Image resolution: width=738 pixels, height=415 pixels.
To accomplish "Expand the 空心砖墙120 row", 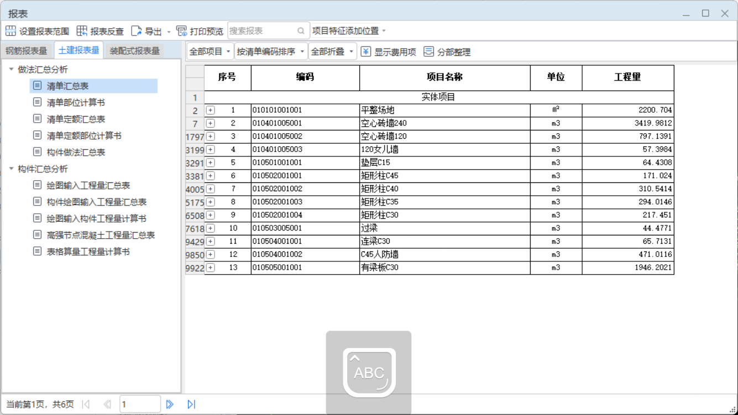I will pos(211,136).
